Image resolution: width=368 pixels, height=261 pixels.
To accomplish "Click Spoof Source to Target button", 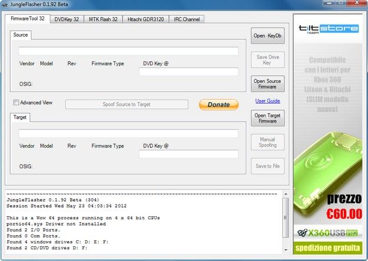I will pyautogui.click(x=127, y=104).
